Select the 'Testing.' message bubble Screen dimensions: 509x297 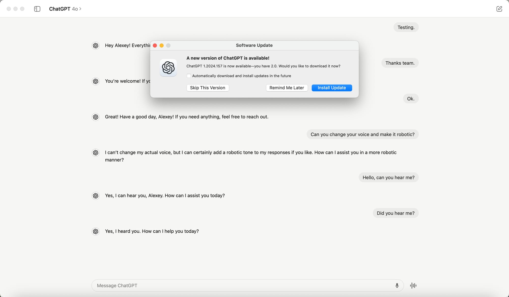(x=406, y=27)
